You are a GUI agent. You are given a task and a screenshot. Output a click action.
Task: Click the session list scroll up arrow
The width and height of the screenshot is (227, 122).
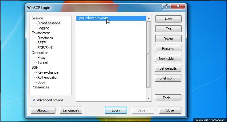[149, 18]
